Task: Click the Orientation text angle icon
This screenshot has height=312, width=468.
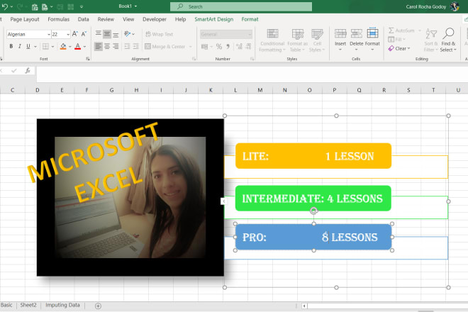Action: pyautogui.click(x=128, y=34)
